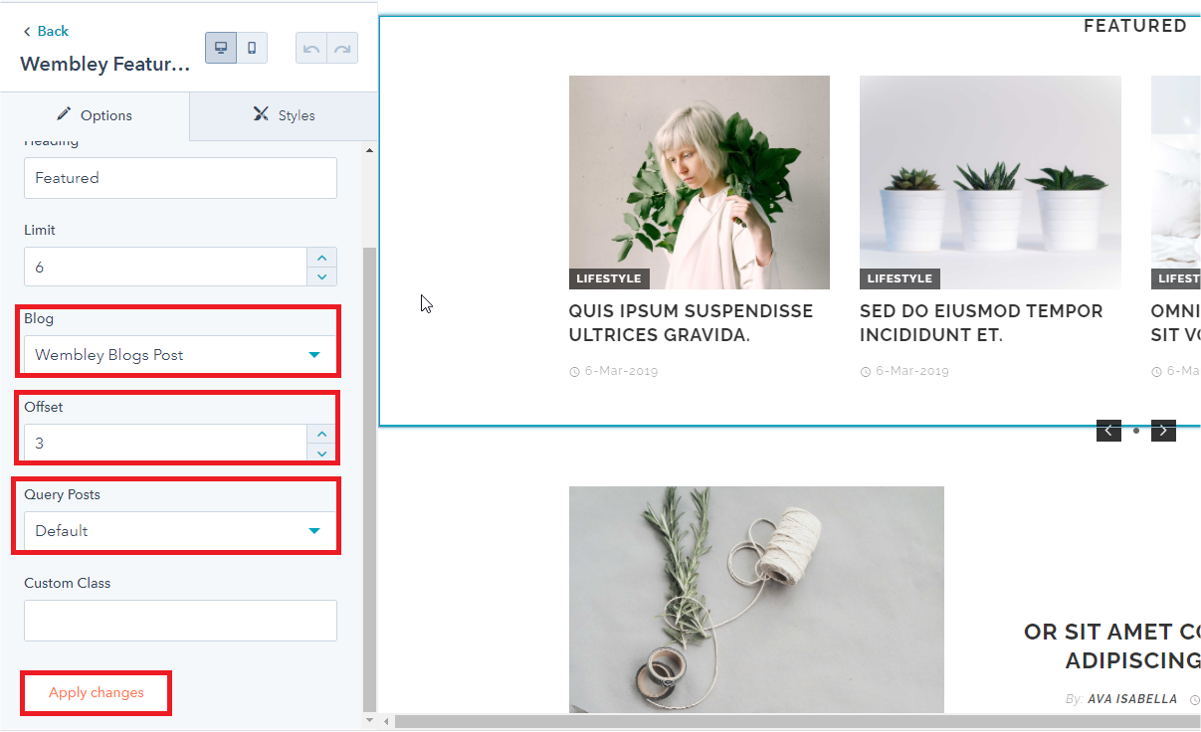Go to next carousel slide arrow

click(1163, 431)
